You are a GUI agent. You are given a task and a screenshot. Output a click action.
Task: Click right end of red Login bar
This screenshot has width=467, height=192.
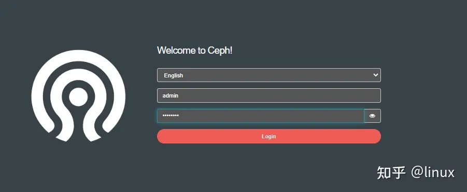click(x=377, y=136)
